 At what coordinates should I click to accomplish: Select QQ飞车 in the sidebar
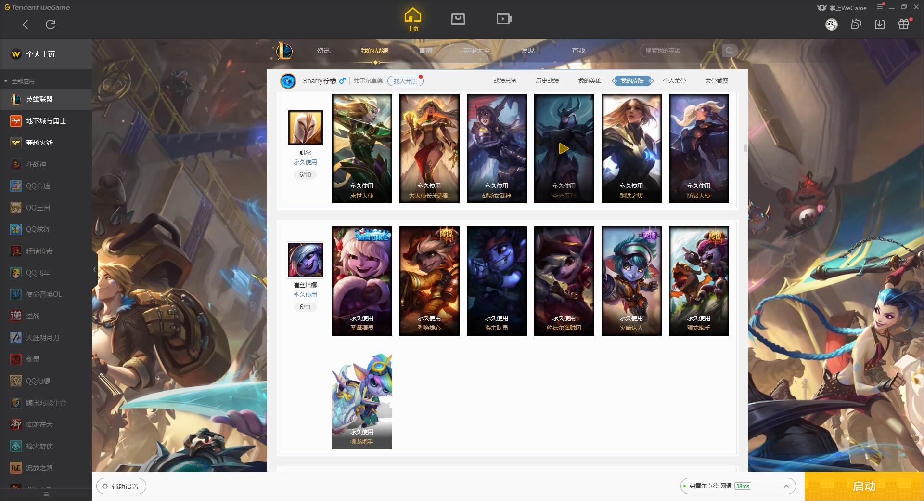tap(46, 273)
